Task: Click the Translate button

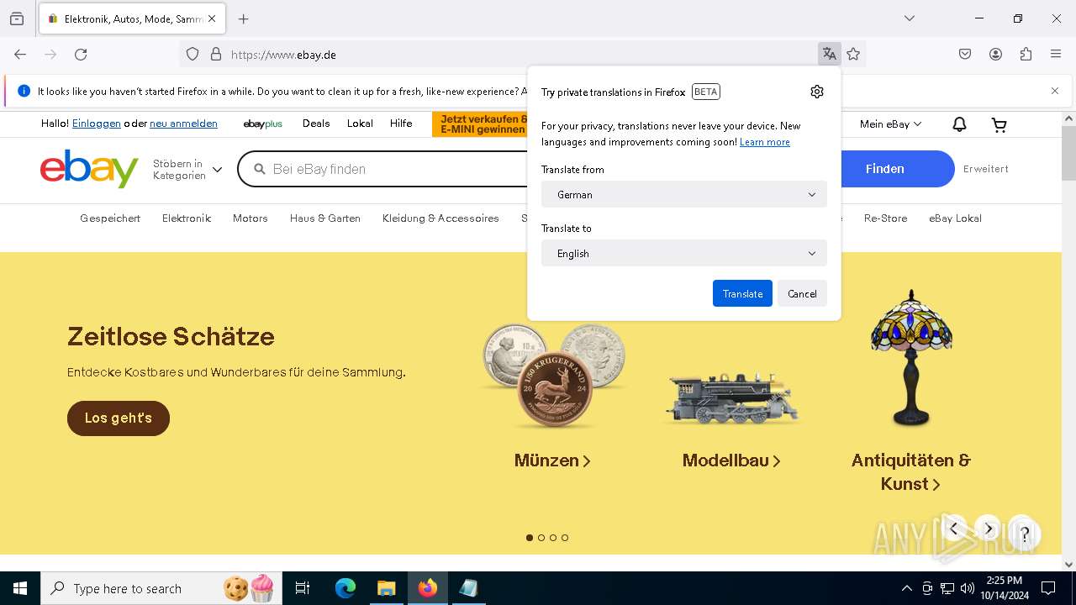Action: coord(742,293)
